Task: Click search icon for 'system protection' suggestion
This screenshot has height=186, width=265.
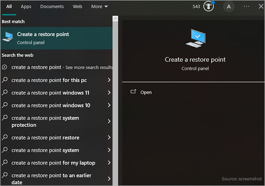Action: point(5,118)
